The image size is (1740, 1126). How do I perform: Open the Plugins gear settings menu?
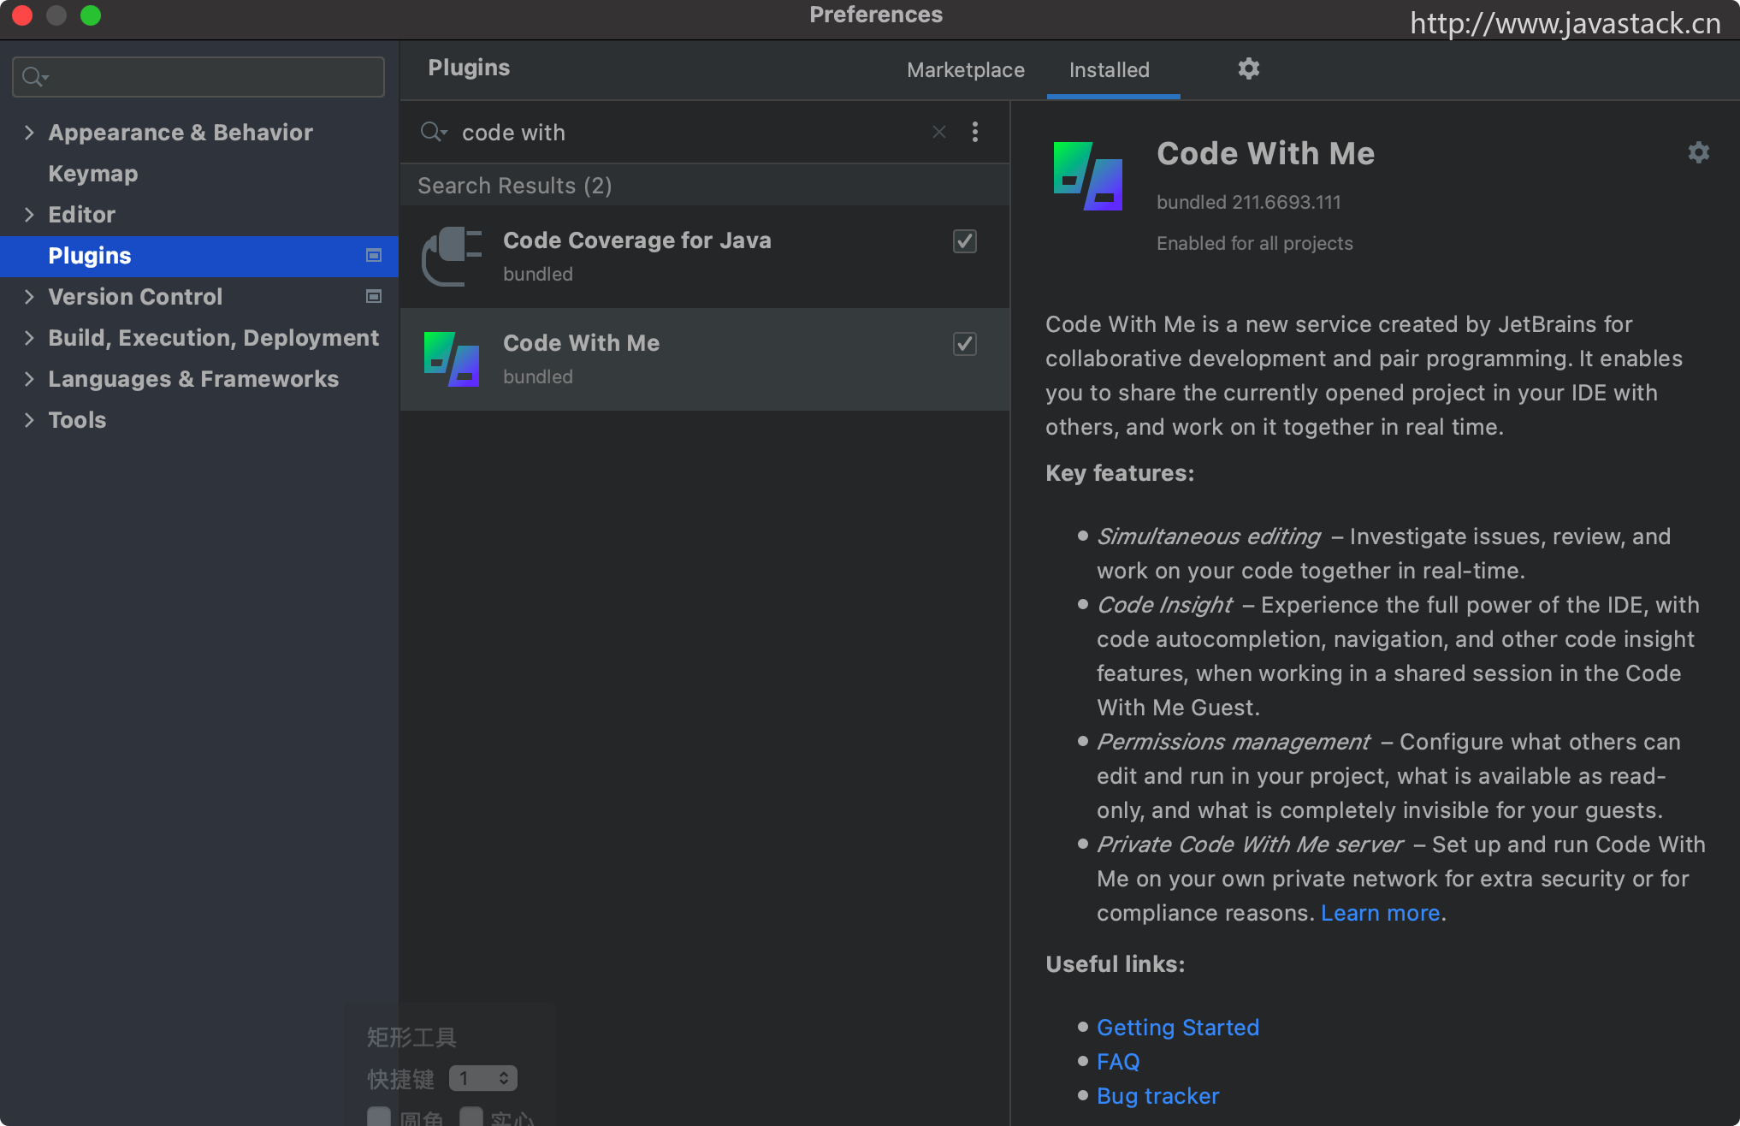point(1249,69)
